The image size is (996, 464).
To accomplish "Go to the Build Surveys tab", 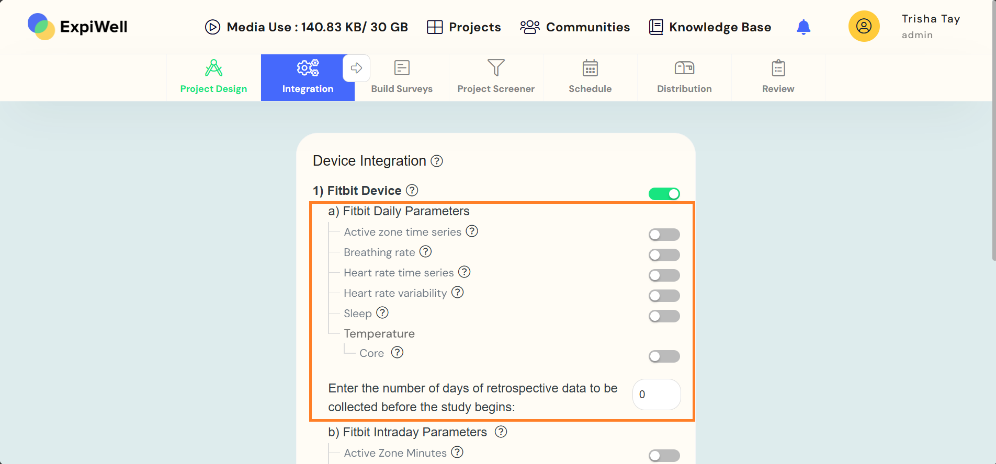I will (x=402, y=77).
